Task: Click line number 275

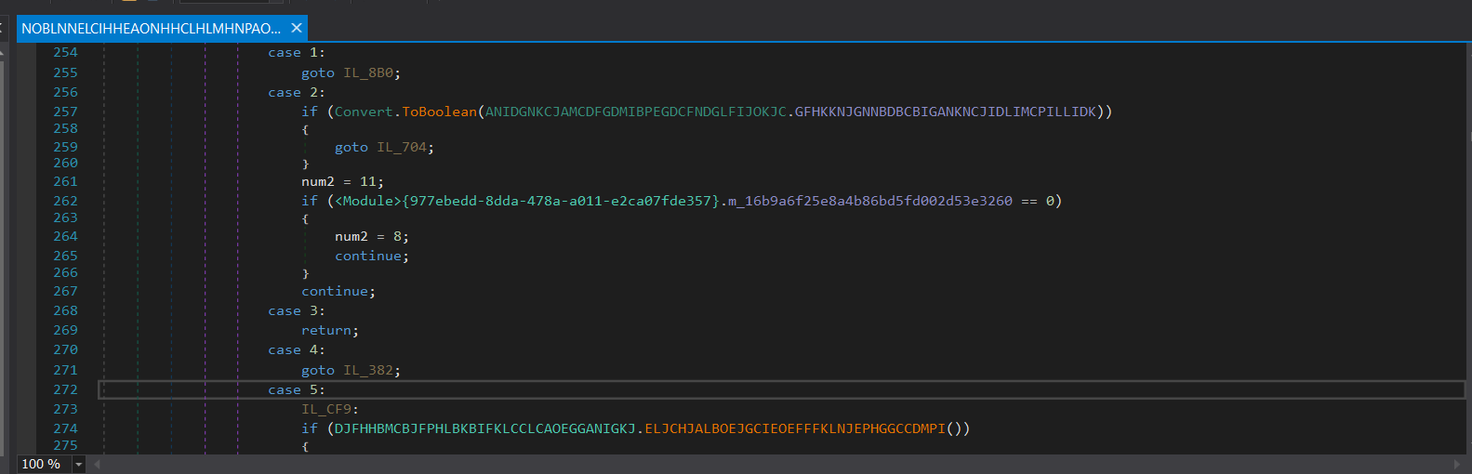Action: [x=65, y=445]
